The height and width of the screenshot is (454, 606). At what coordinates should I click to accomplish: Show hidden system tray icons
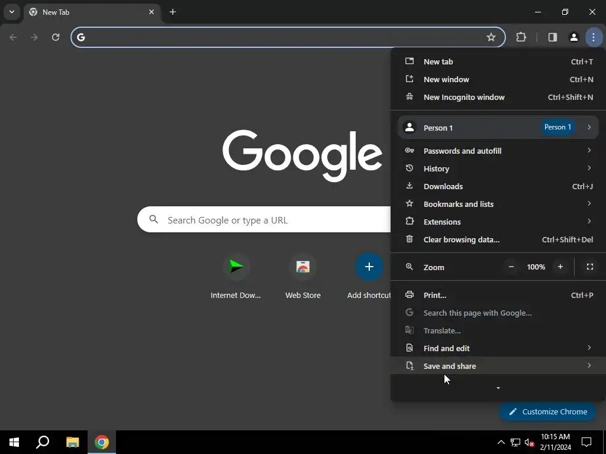point(501,442)
